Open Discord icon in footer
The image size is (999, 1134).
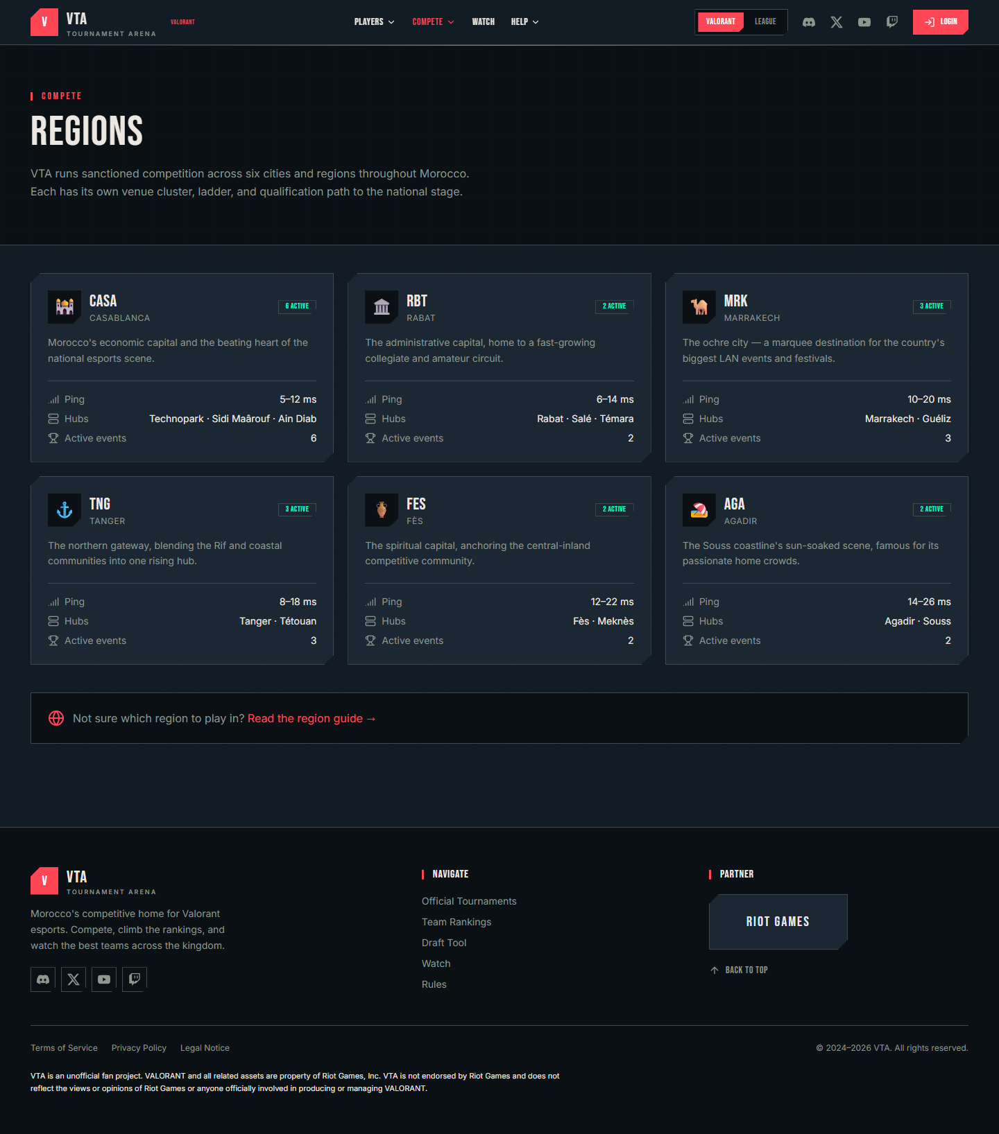click(43, 979)
